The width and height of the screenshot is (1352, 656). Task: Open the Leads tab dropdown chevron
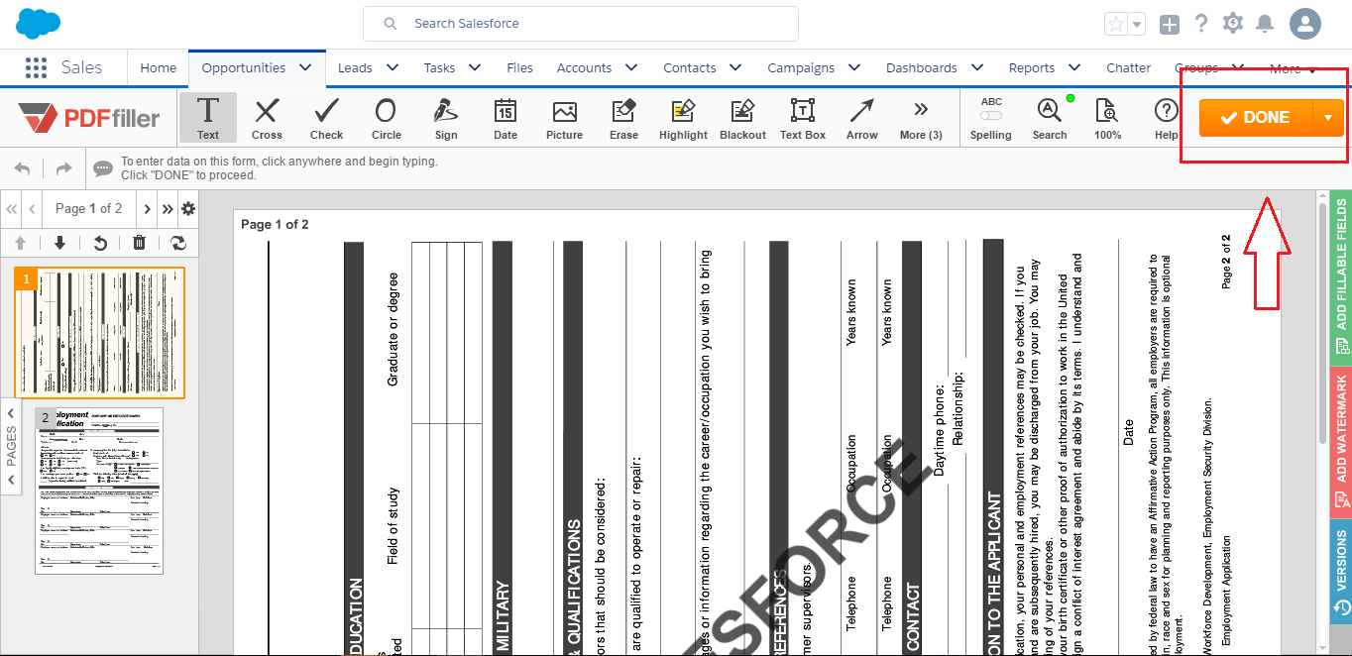coord(392,67)
